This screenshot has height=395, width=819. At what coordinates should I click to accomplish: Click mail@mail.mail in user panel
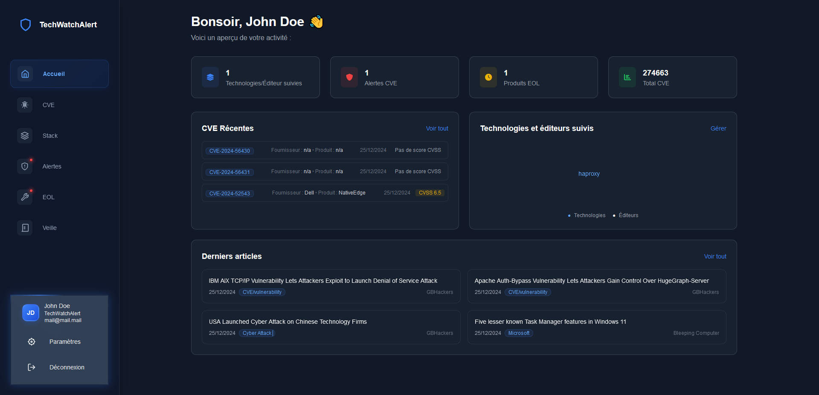63,320
